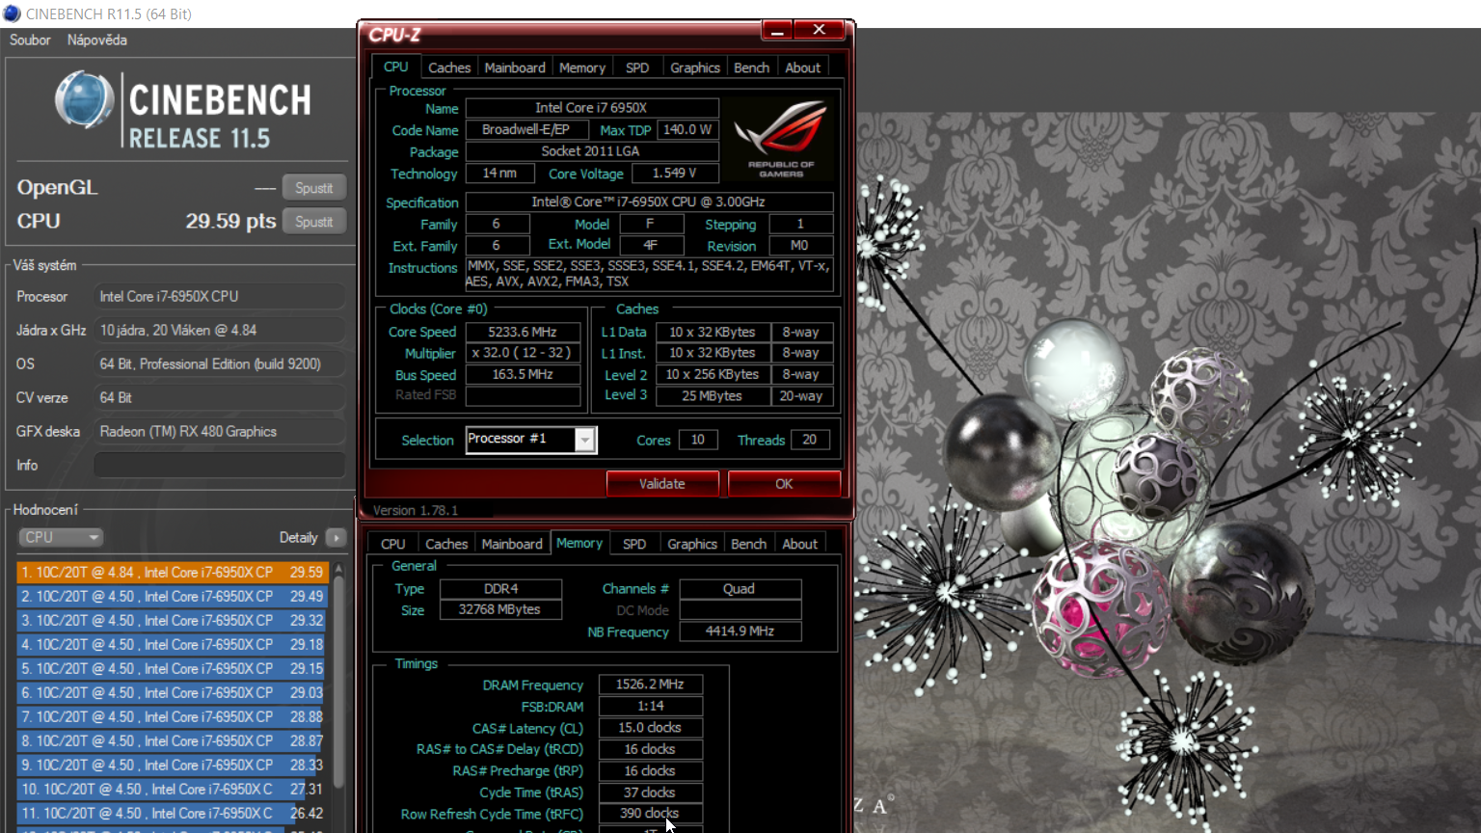Click the Cinebench globe logo
This screenshot has width=1481, height=833.
[x=85, y=99]
